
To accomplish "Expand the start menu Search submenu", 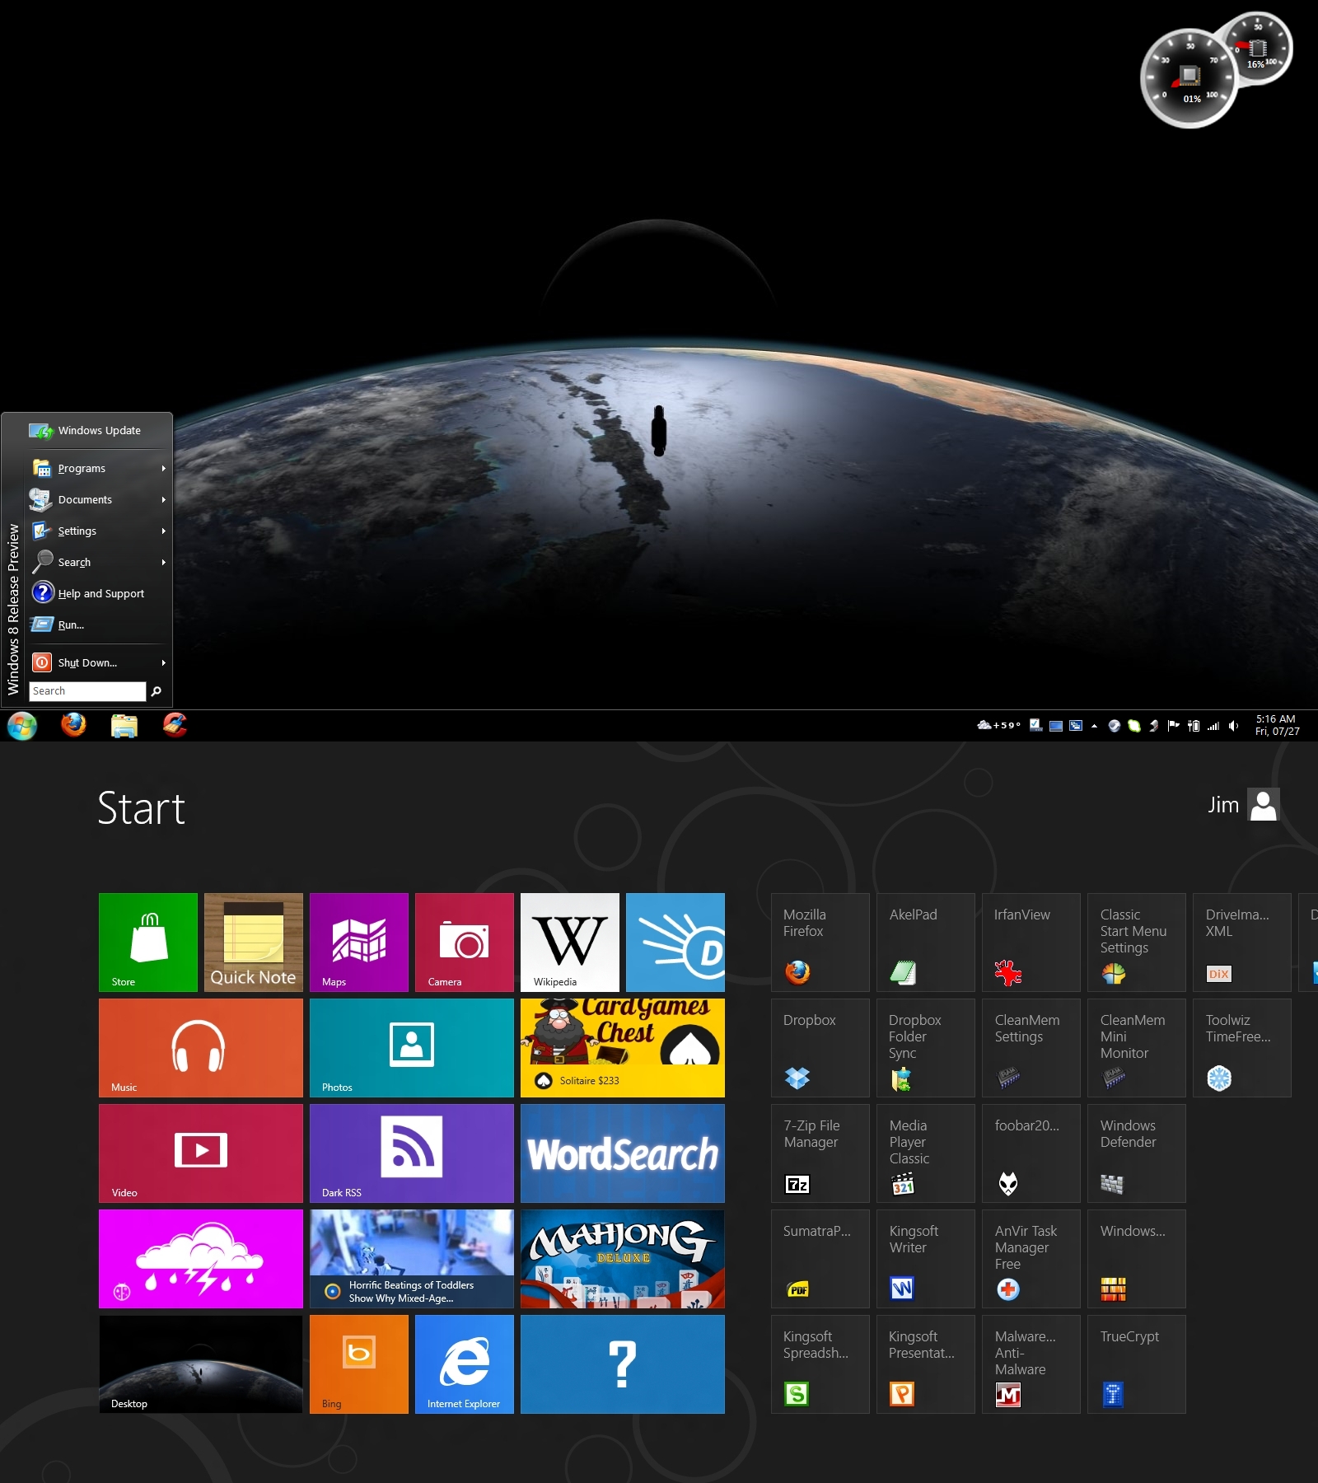I will 99,562.
